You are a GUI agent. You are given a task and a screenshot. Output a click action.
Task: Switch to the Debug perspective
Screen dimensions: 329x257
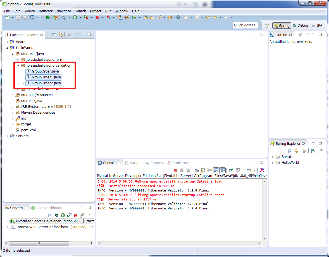pyautogui.click(x=300, y=25)
